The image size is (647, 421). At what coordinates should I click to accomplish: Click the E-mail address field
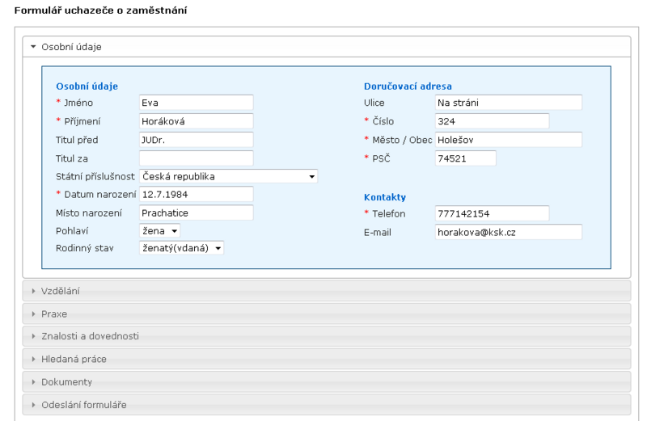509,232
